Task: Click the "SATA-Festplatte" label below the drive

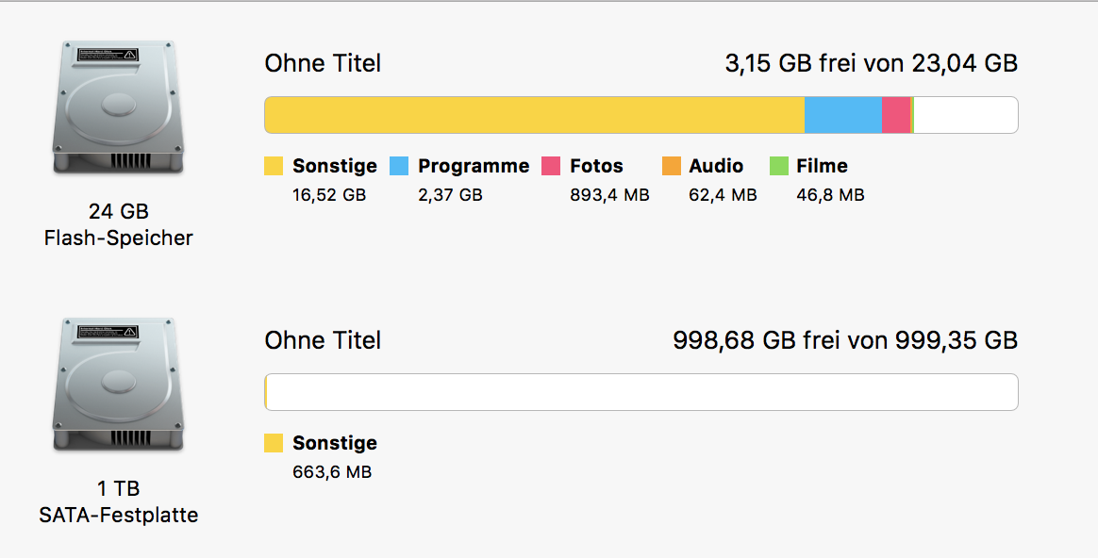Action: (119, 516)
